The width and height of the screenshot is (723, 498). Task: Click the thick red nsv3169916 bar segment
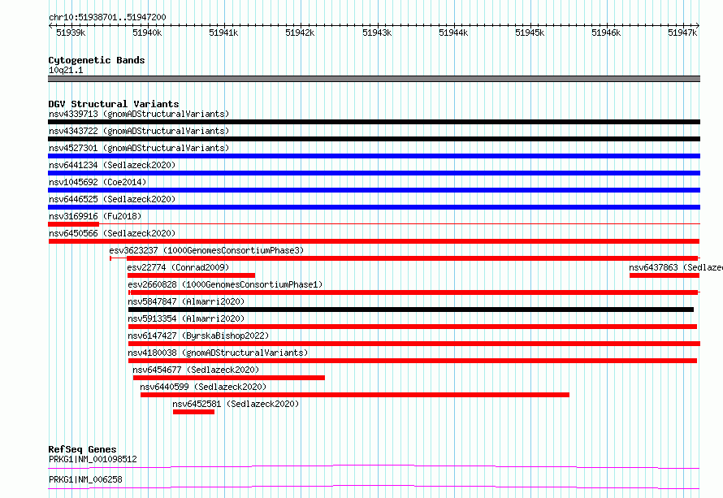pos(74,224)
